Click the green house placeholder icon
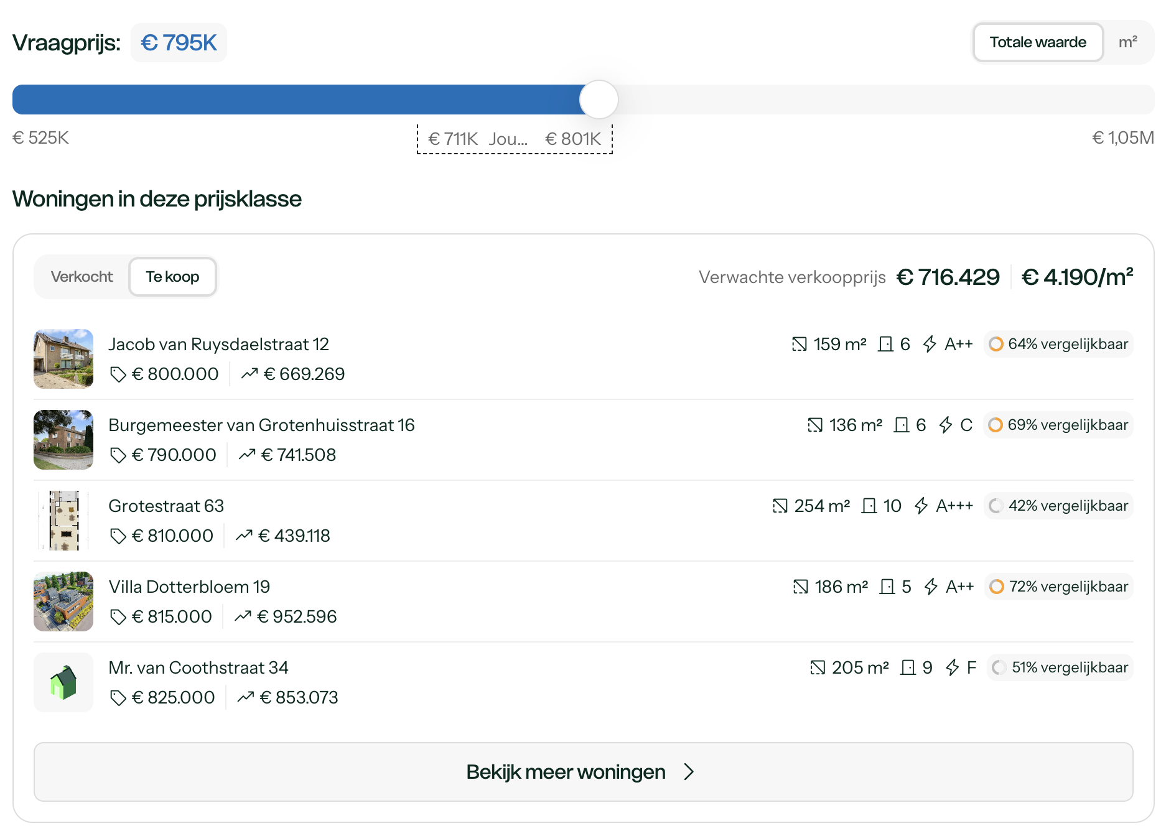The image size is (1166, 836). coord(63,682)
